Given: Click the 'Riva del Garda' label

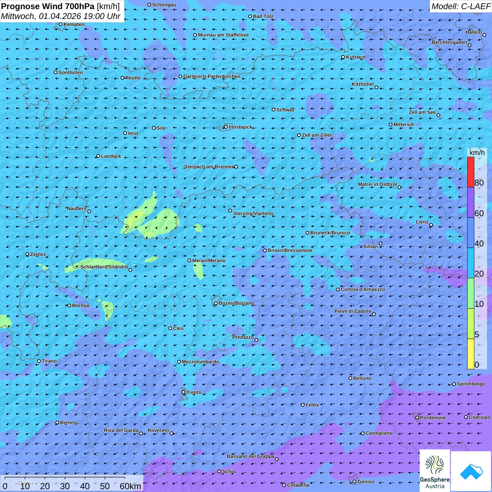Looking at the screenshot, I should click(121, 430).
